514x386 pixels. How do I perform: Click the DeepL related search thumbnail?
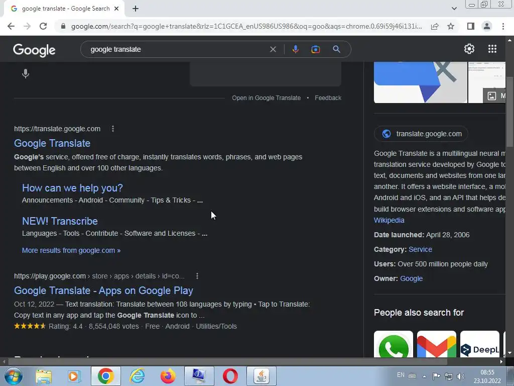click(x=479, y=344)
